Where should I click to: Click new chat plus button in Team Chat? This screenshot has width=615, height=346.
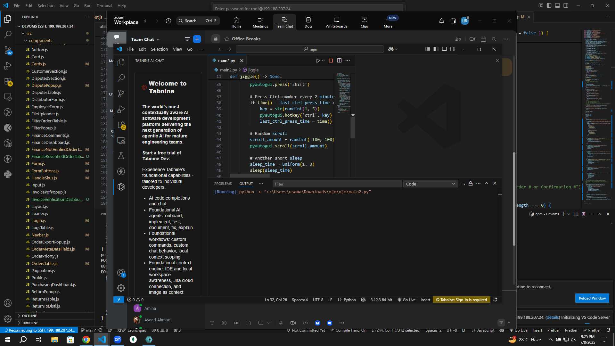click(x=197, y=39)
